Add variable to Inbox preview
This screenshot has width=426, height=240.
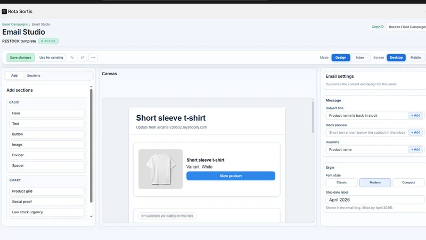415,132
